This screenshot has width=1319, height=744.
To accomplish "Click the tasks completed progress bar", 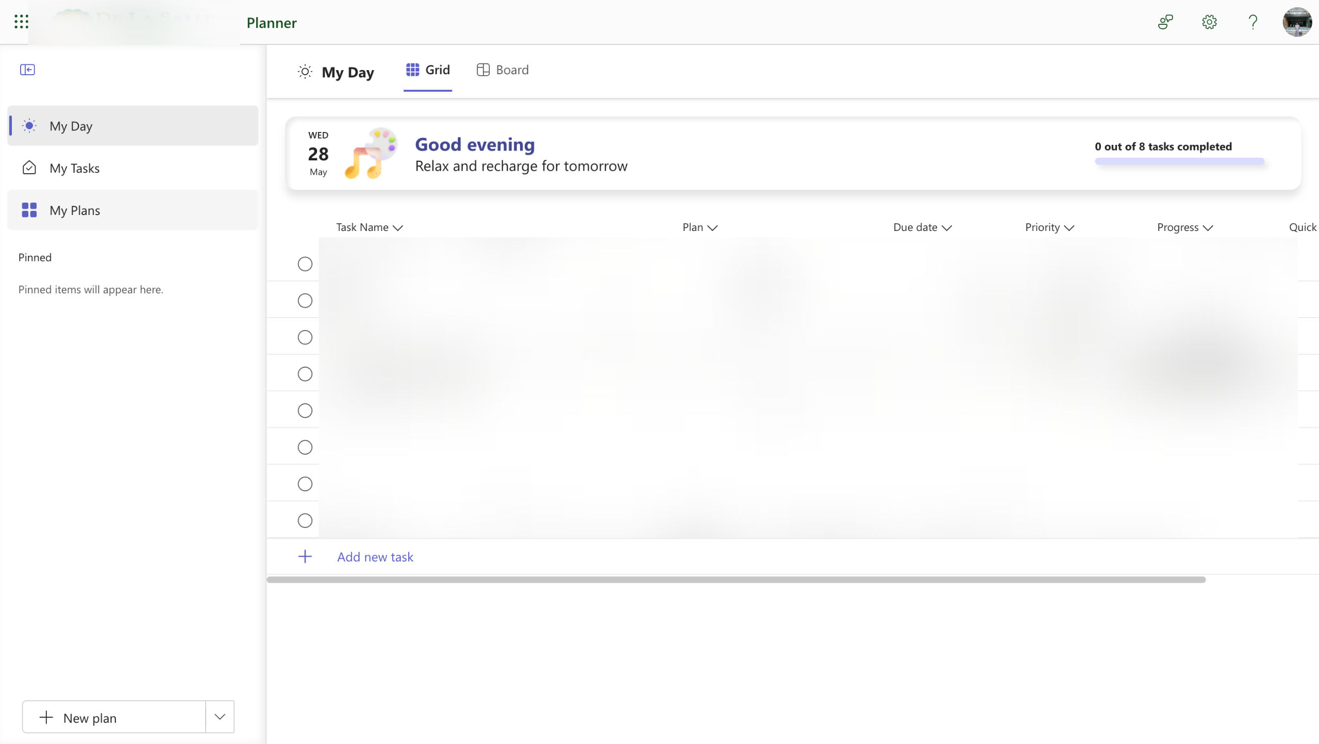I will (1179, 161).
